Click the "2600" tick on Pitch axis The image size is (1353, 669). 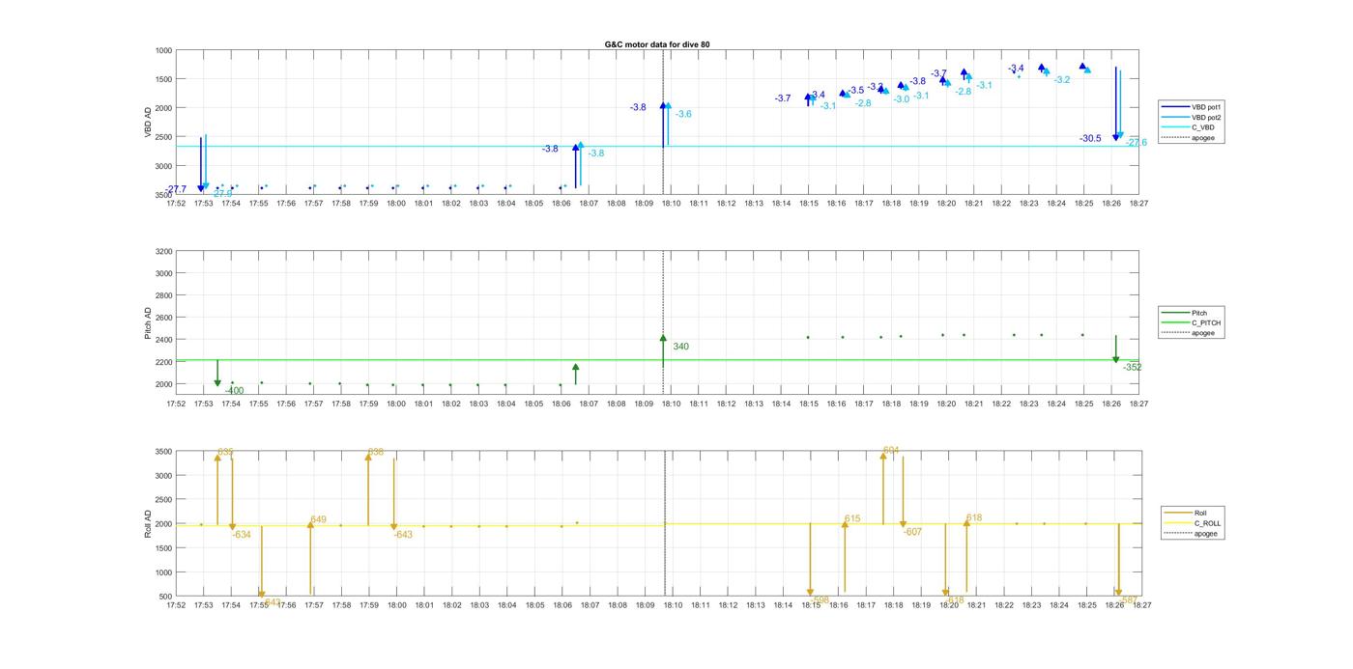click(x=163, y=318)
